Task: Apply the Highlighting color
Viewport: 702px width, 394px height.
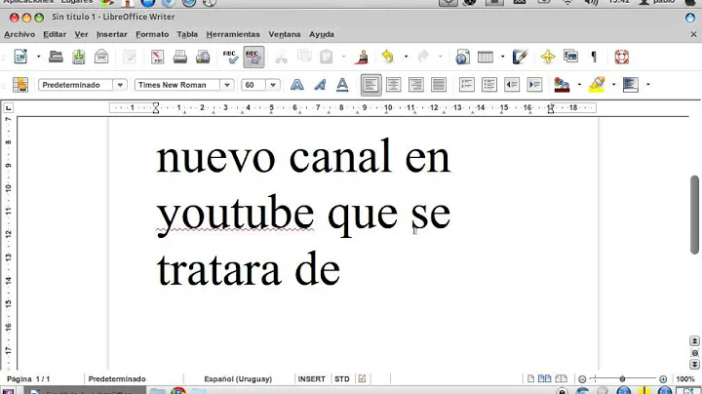Action: click(x=597, y=85)
